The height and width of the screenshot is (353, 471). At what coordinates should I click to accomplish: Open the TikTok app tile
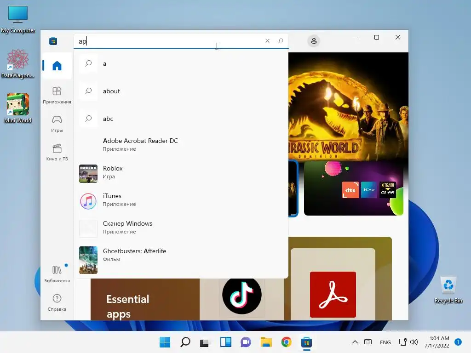click(242, 296)
